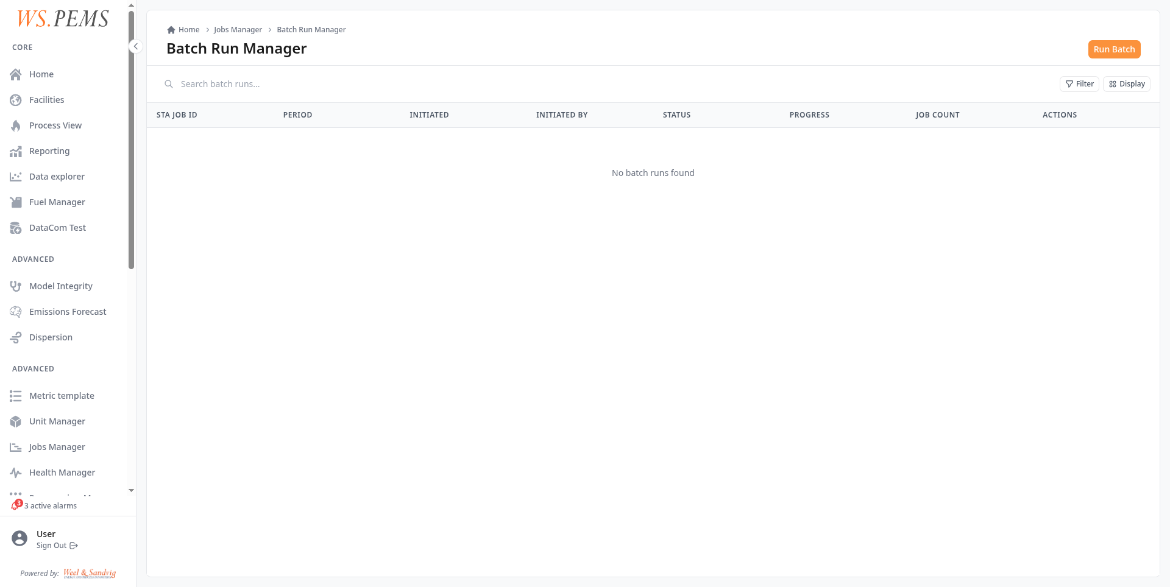
Task: Click the Dispersion wind icon
Action: click(x=16, y=337)
